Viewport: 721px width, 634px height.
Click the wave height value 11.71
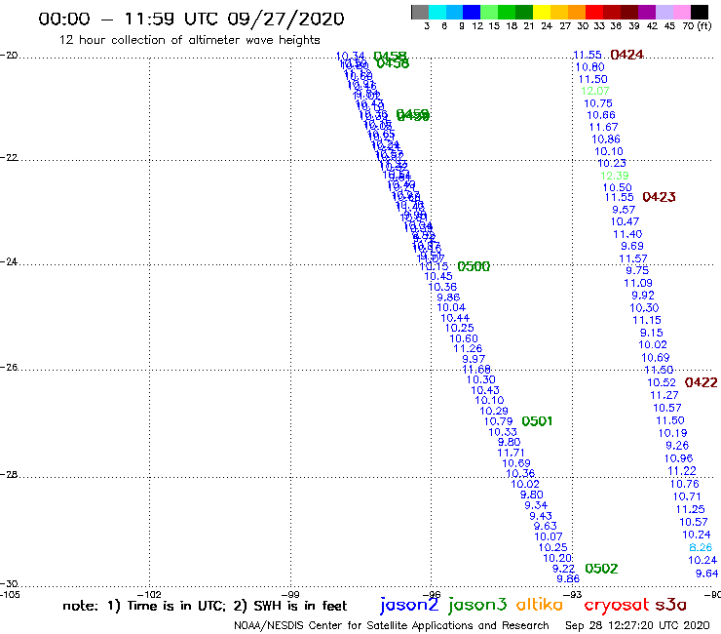point(511,453)
